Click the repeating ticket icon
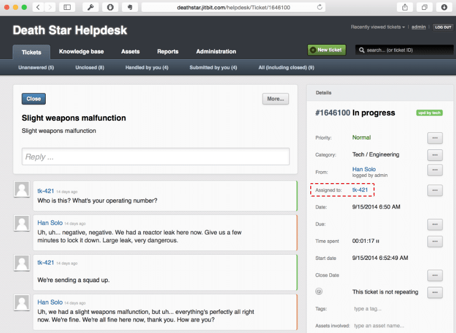 pyautogui.click(x=319, y=292)
